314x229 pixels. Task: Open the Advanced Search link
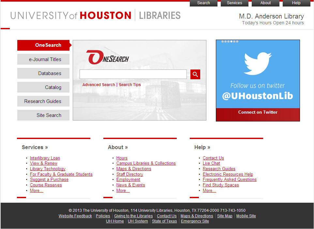99,84
